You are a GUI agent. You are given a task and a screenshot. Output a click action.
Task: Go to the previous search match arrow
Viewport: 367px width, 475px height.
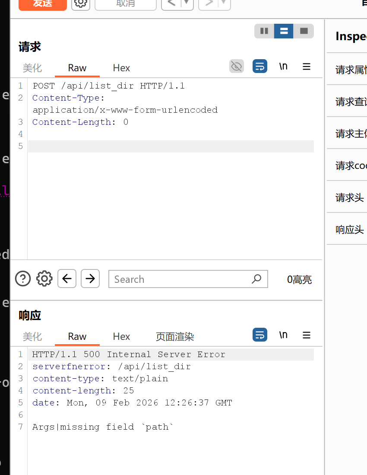67,279
